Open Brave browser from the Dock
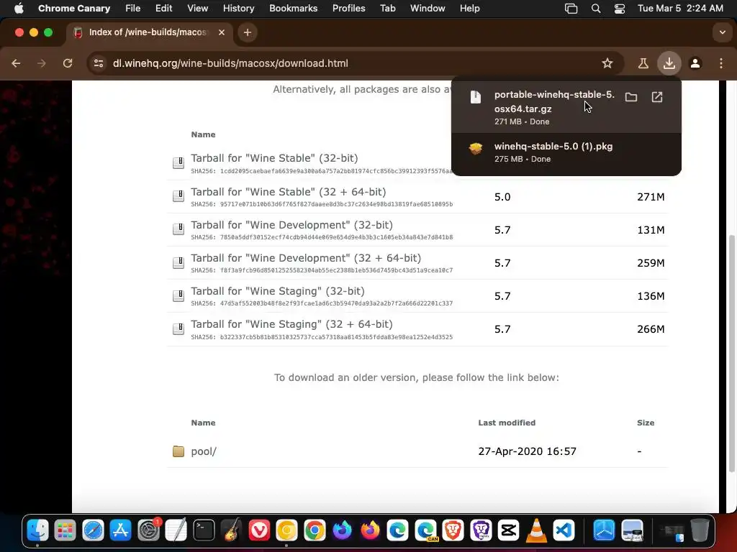 453,530
